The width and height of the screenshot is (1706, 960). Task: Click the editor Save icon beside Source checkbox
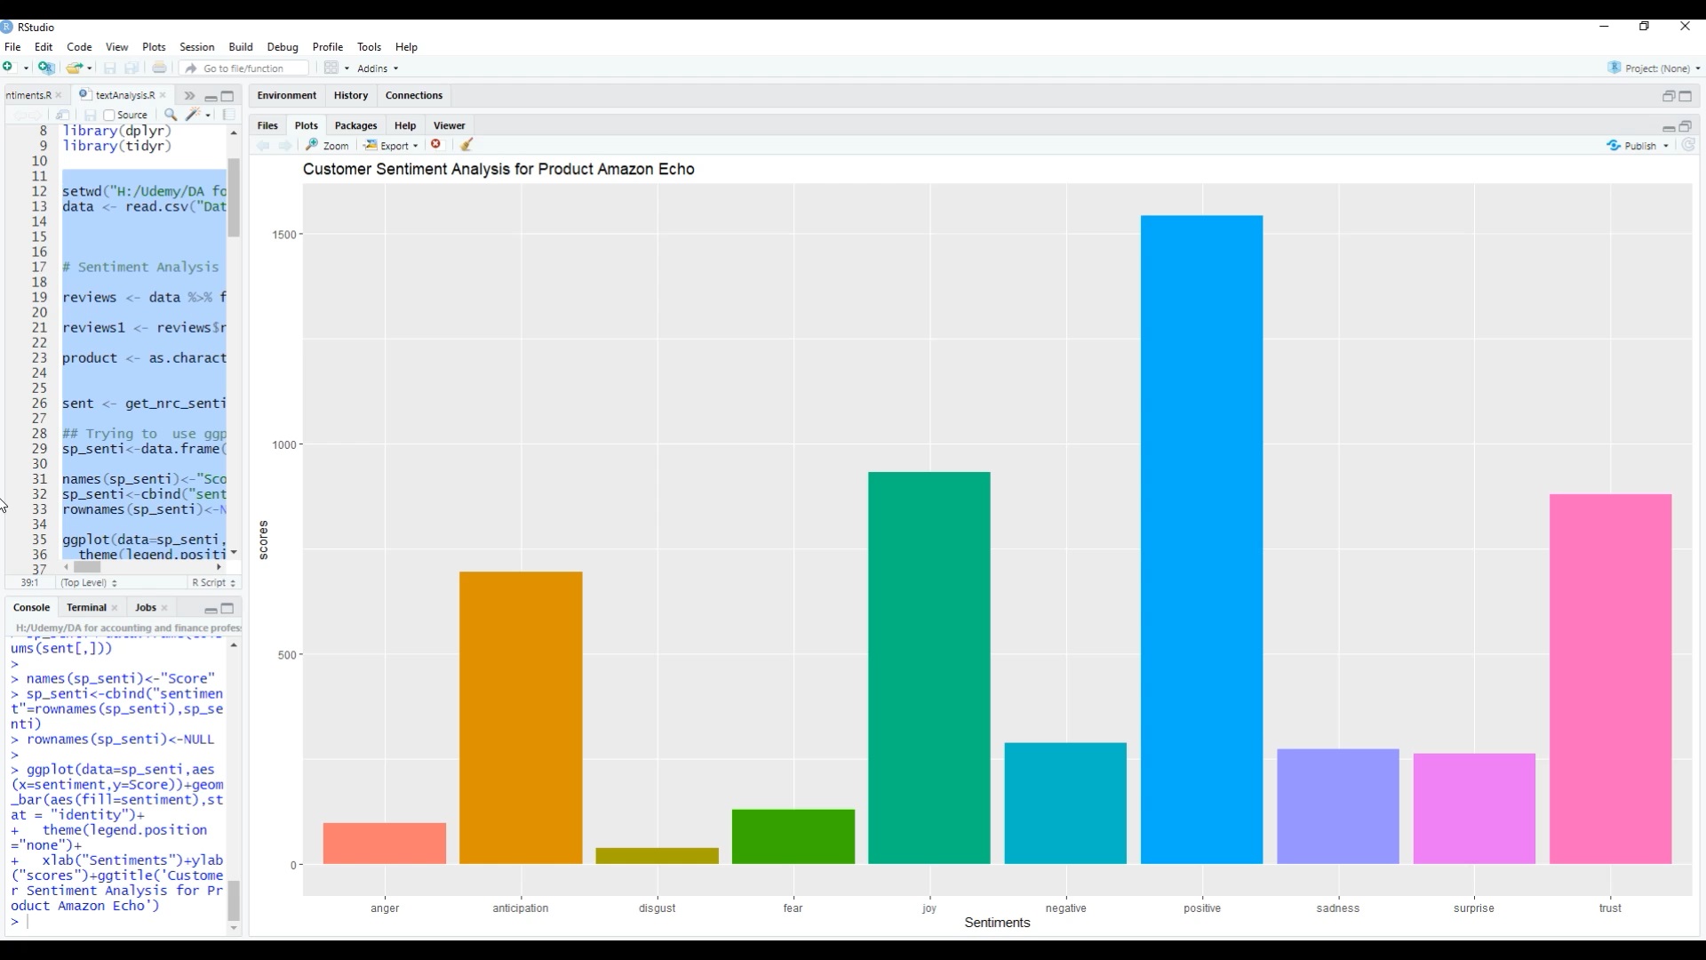tap(90, 115)
